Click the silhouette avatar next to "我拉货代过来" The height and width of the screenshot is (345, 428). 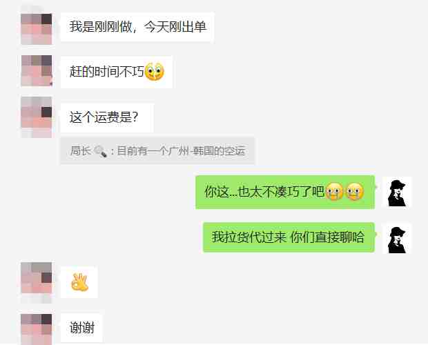[x=397, y=238]
